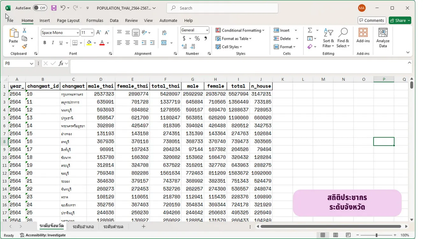Click the horizontal scrollbar
Screen dimensions: 425x239
point(331,227)
